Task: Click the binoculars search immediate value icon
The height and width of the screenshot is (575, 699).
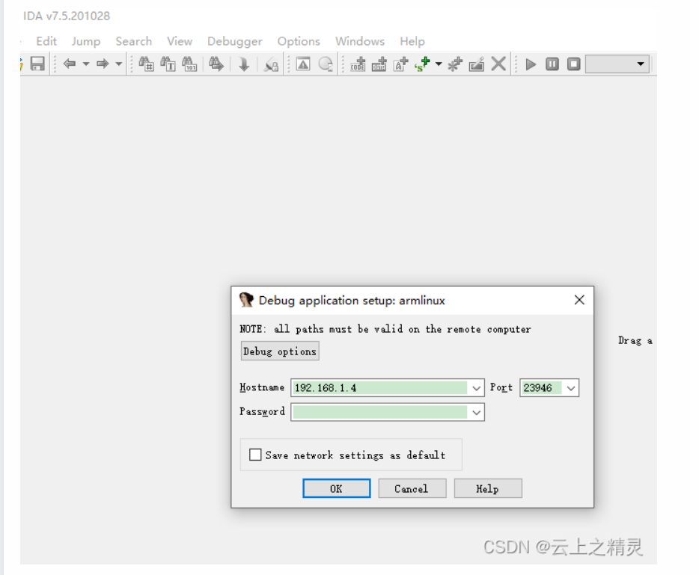Action: pyautogui.click(x=146, y=64)
